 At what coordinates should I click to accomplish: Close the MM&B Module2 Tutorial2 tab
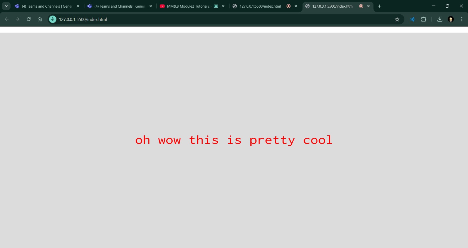click(x=223, y=6)
